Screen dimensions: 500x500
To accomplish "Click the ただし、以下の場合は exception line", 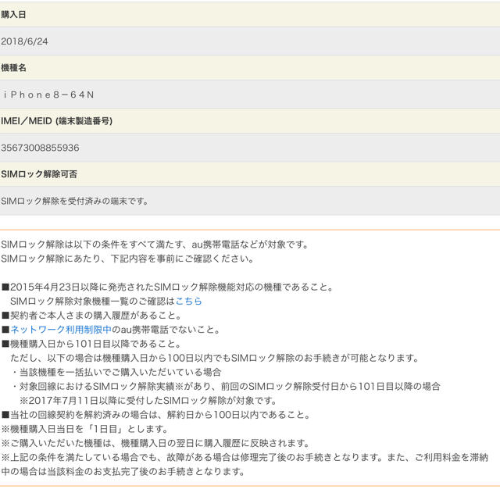I will point(215,358).
